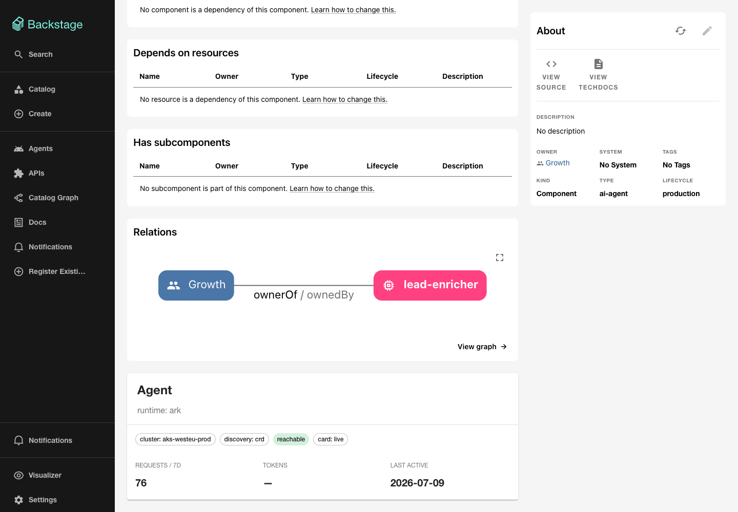Click the Docs sidebar icon

click(18, 222)
